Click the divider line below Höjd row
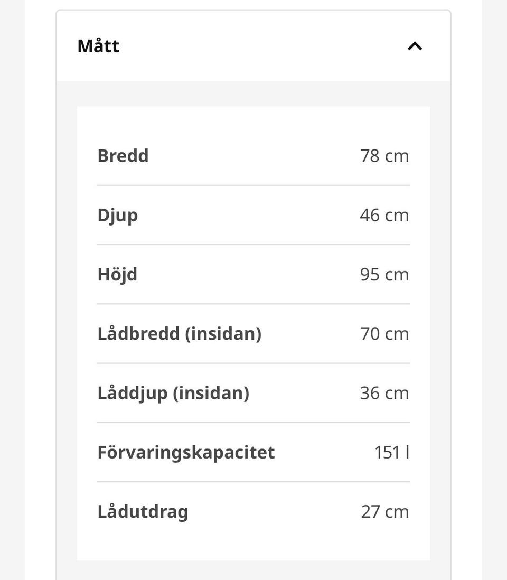 click(x=253, y=304)
